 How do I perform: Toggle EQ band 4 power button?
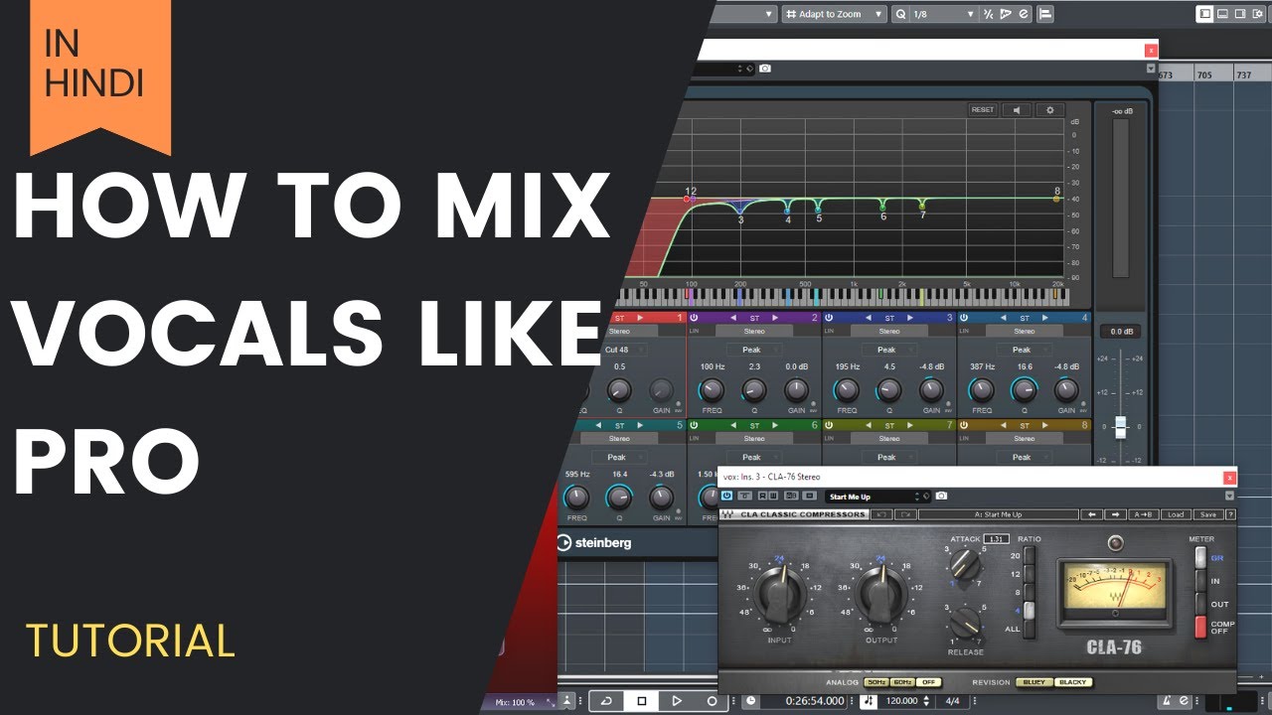tap(964, 318)
